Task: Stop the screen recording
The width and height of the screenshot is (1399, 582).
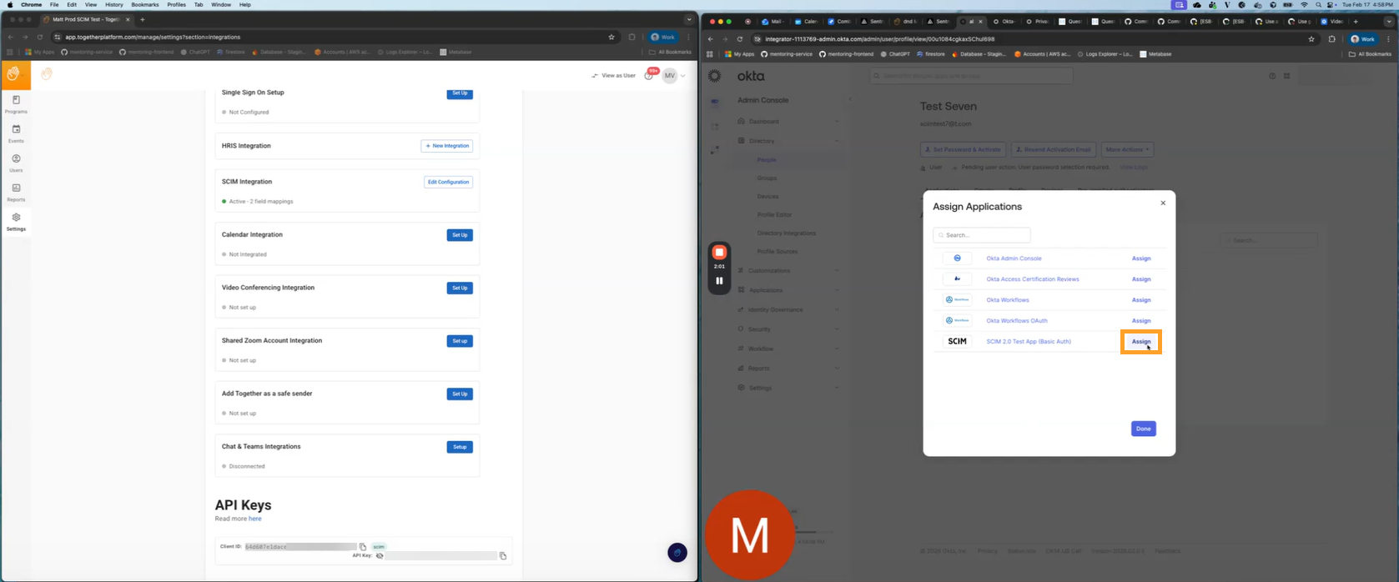Action: coord(719,252)
